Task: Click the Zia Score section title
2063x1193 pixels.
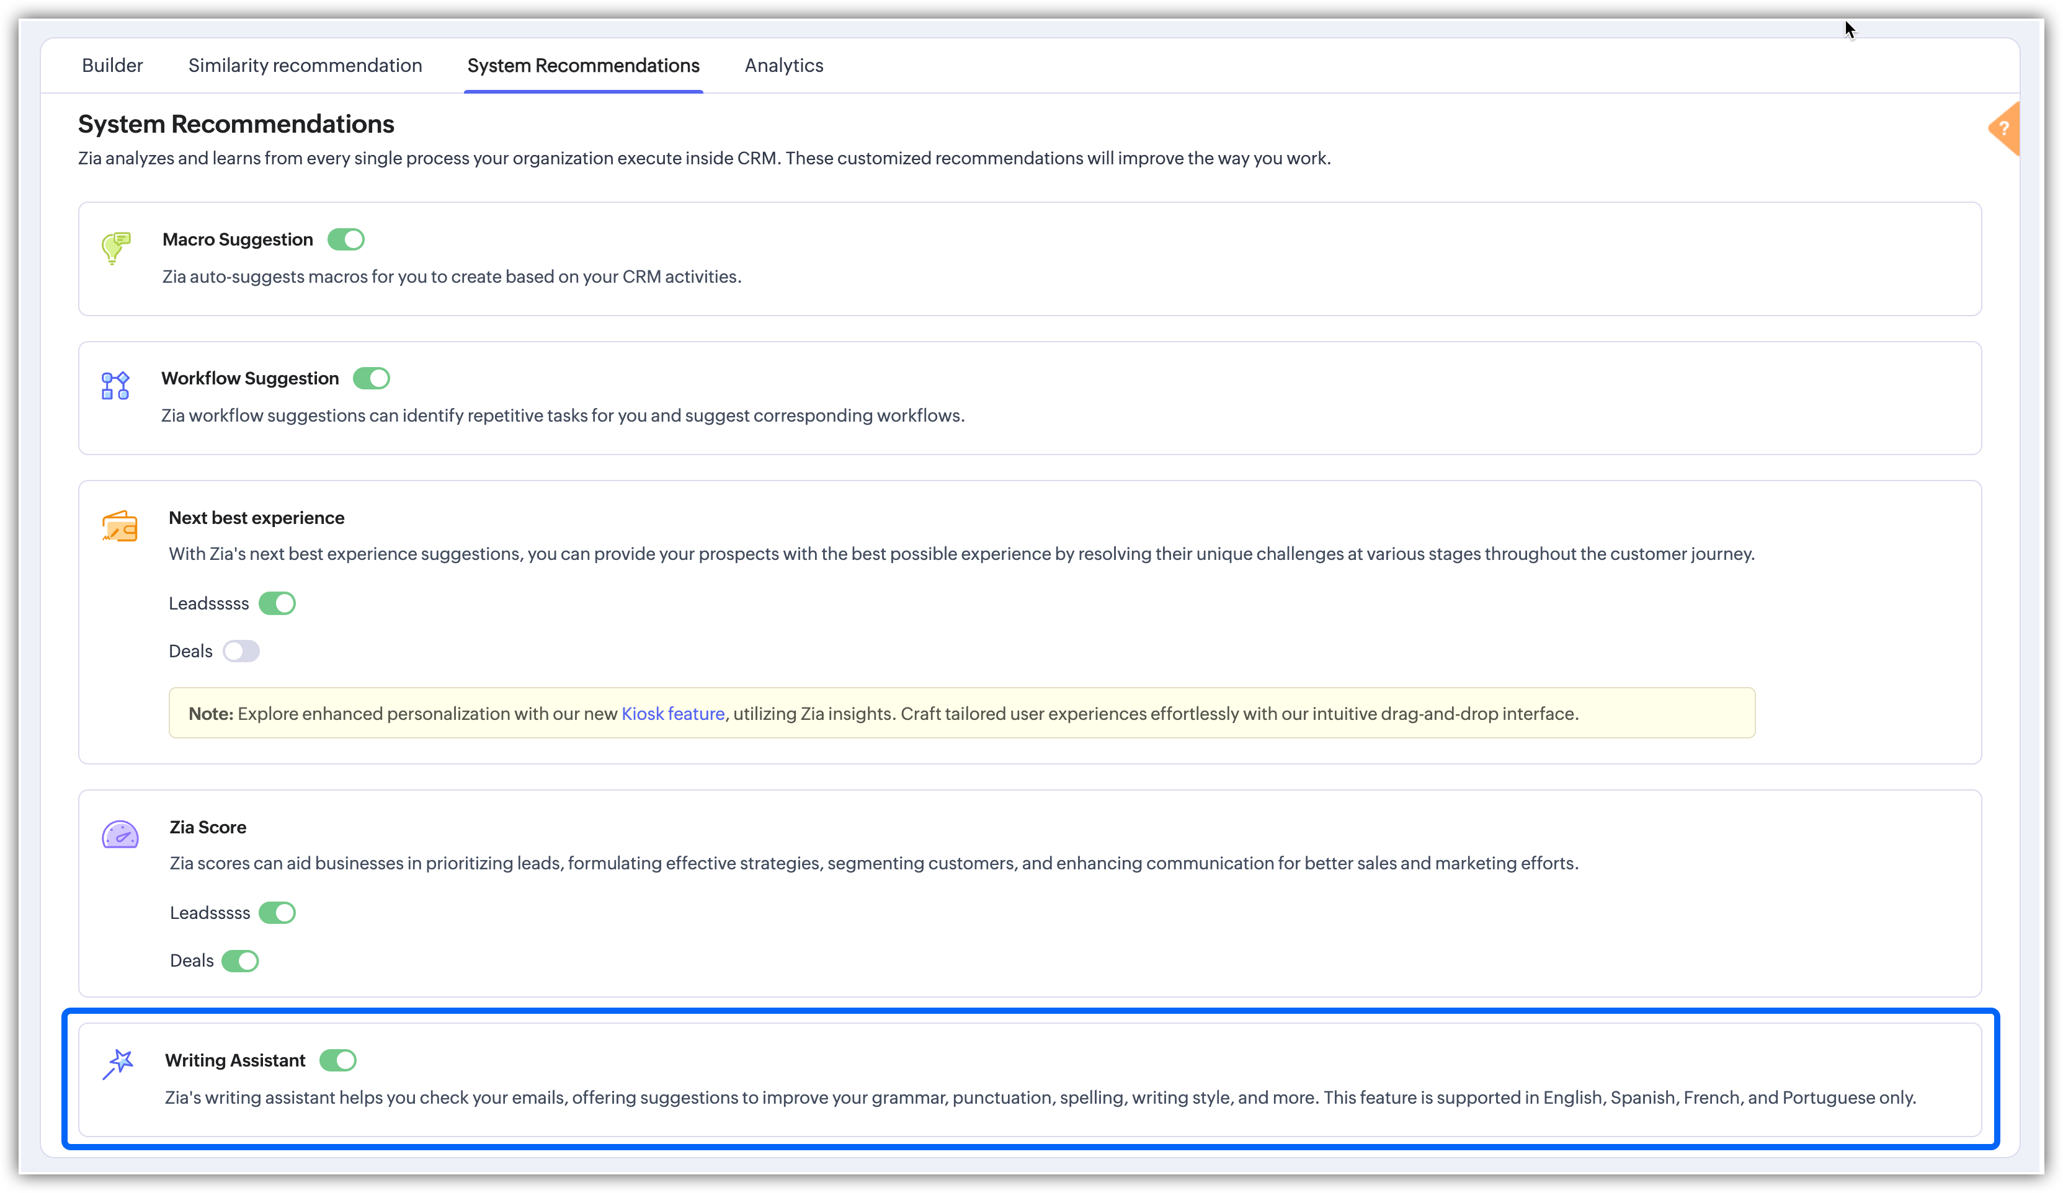Action: tap(208, 827)
